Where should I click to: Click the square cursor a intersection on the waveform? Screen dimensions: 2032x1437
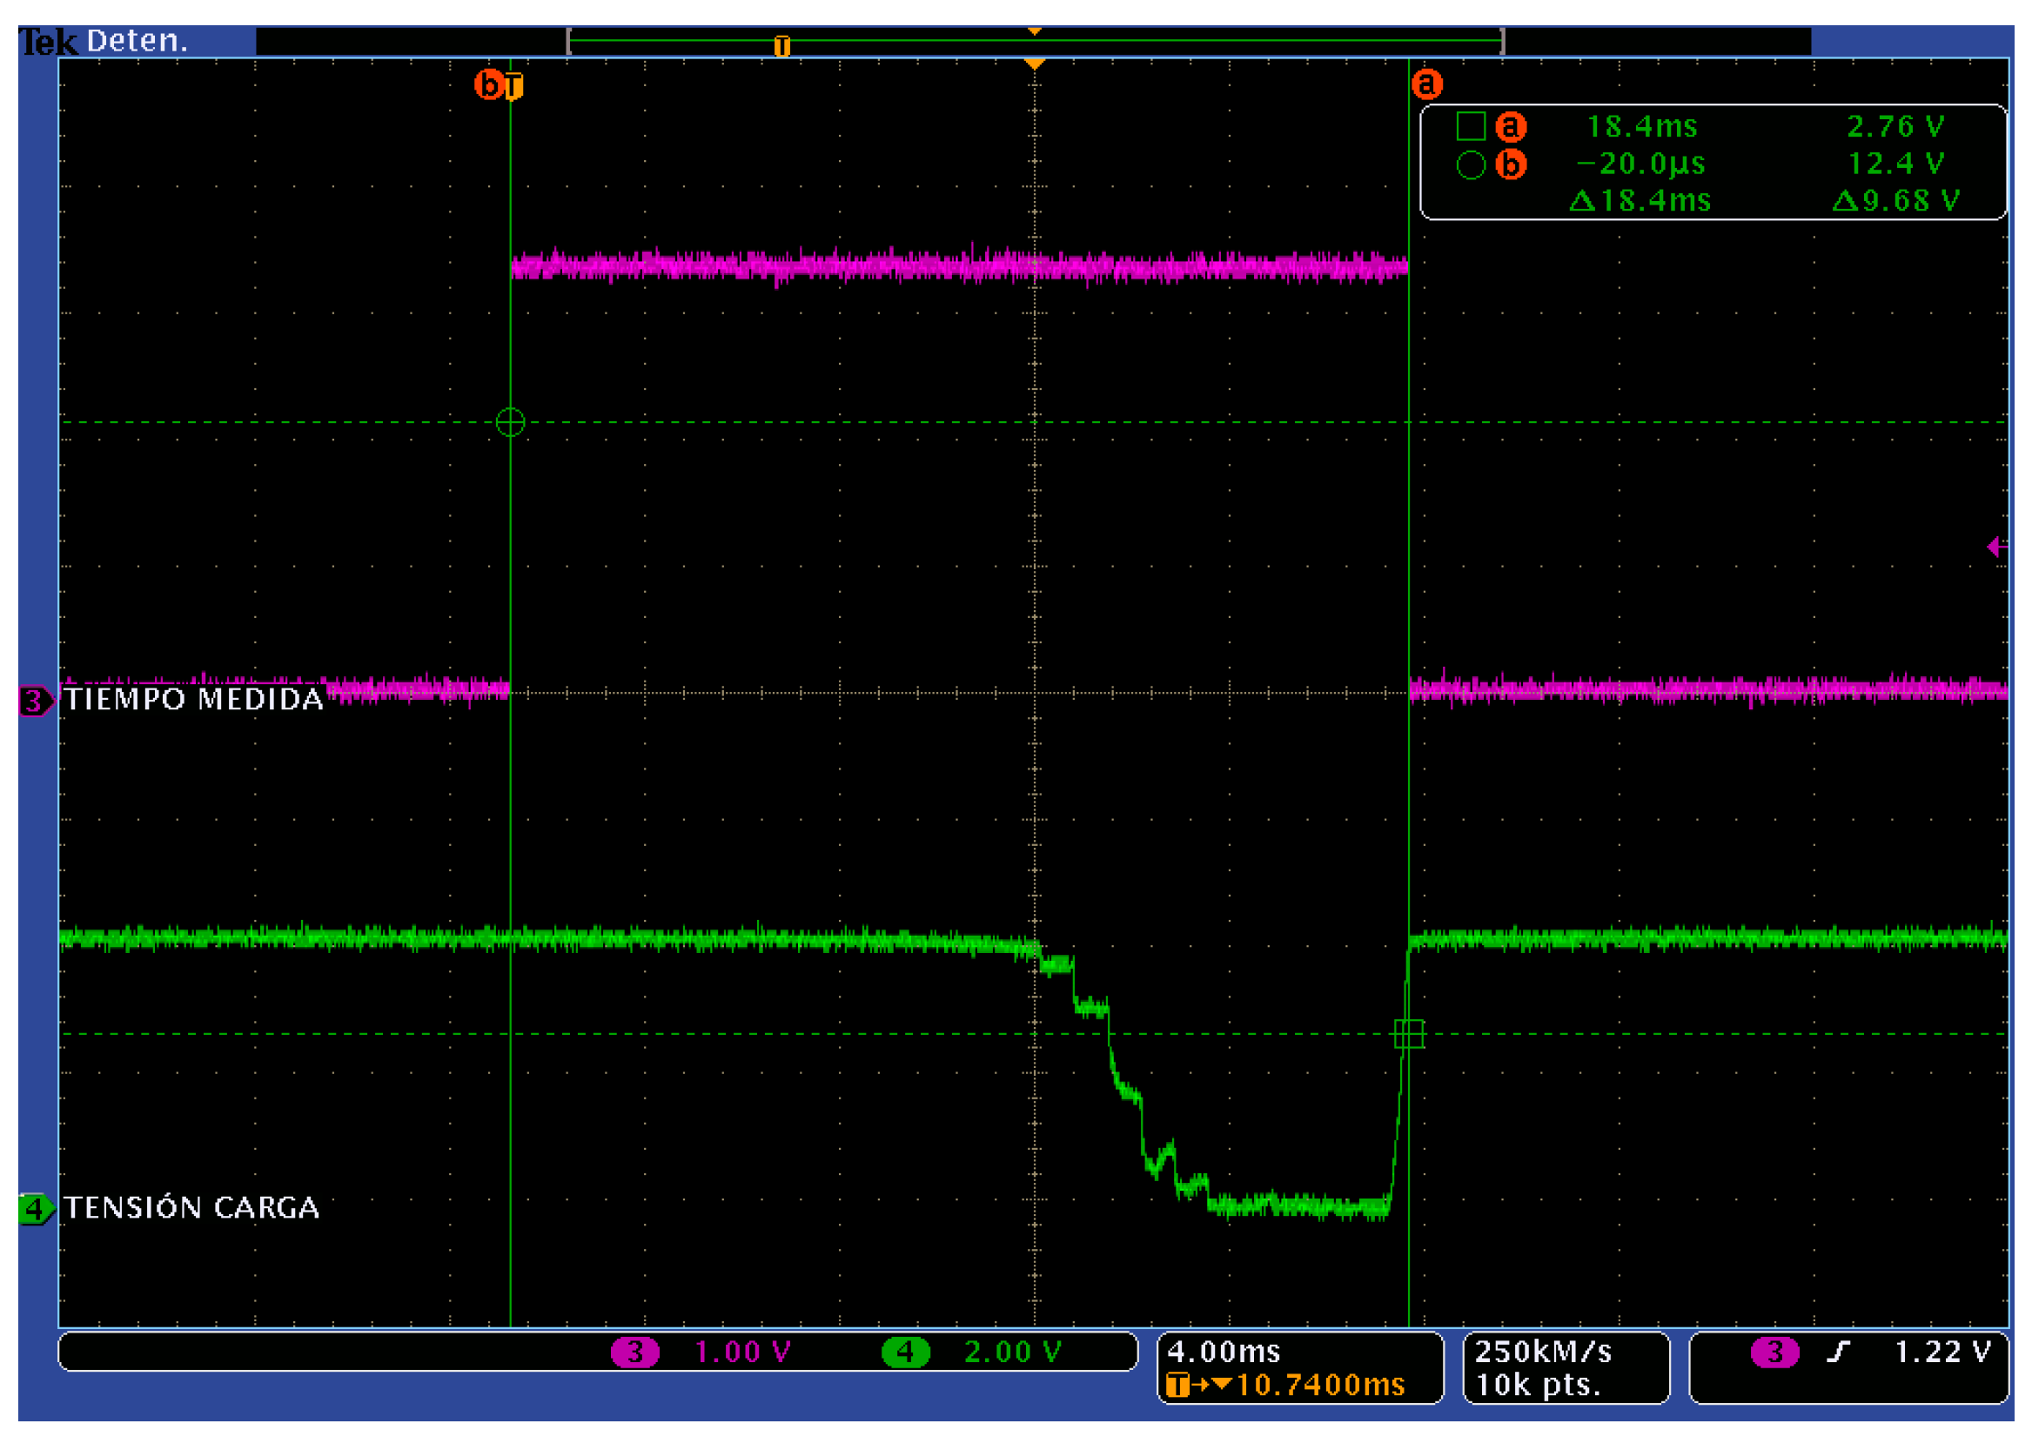(x=1409, y=1034)
